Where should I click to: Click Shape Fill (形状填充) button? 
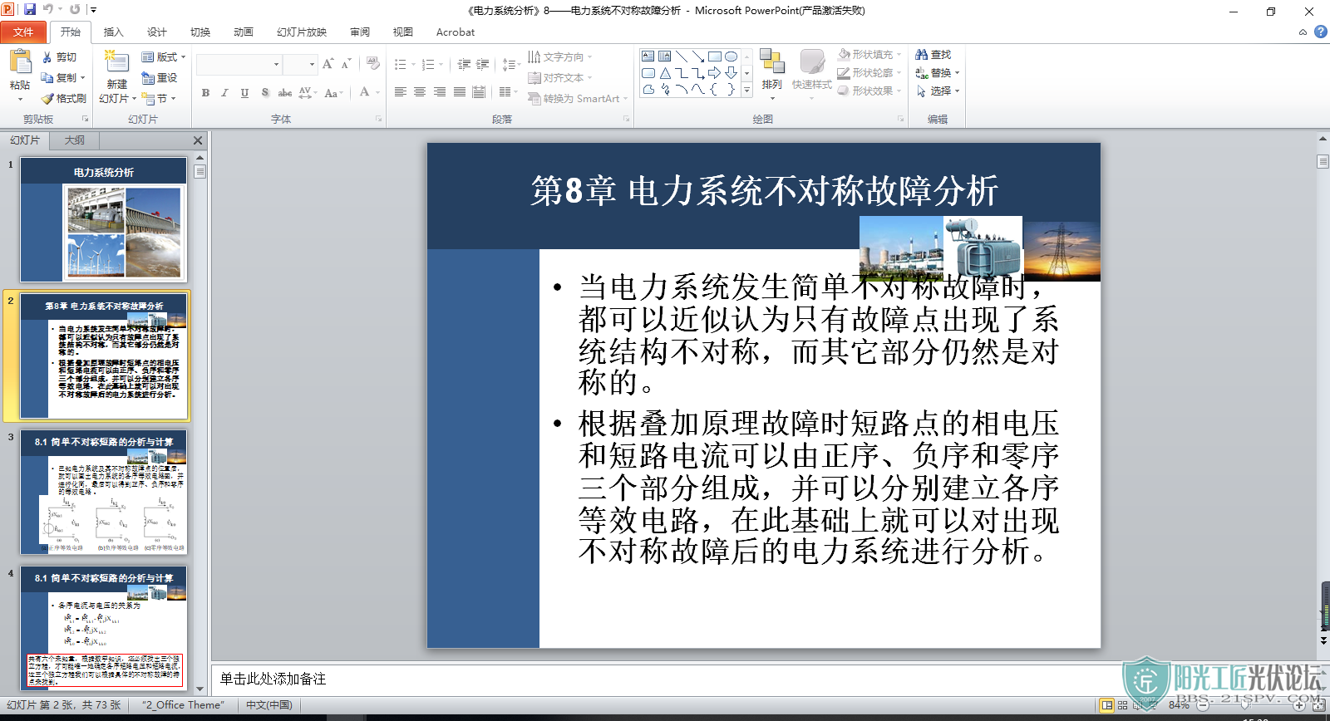pyautogui.click(x=869, y=54)
